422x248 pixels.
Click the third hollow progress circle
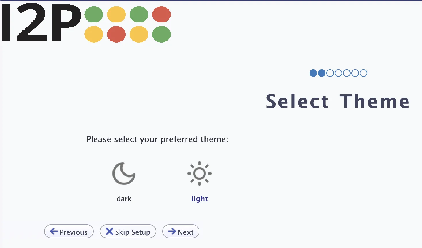(329, 73)
